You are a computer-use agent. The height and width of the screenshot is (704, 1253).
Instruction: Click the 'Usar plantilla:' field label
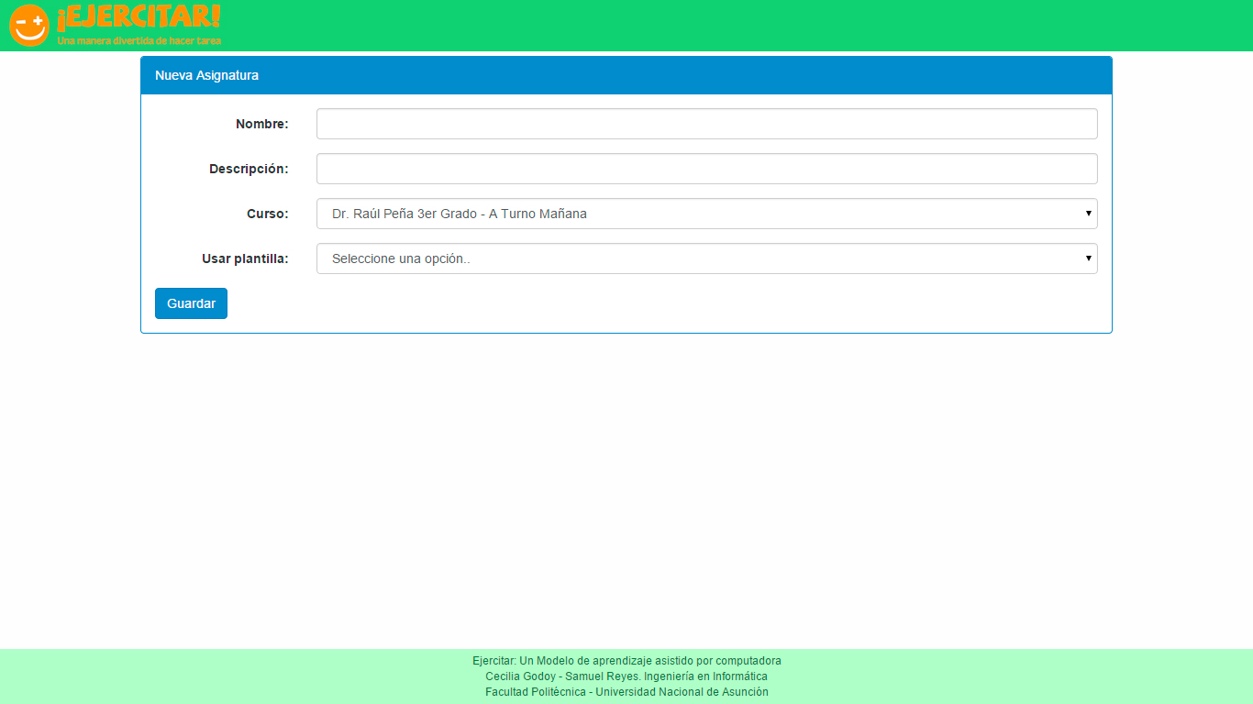pos(245,258)
